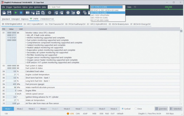The image size is (184, 116).
Task: Select the EA TCM-TransmisCtrl tab
Action: pos(55,24)
